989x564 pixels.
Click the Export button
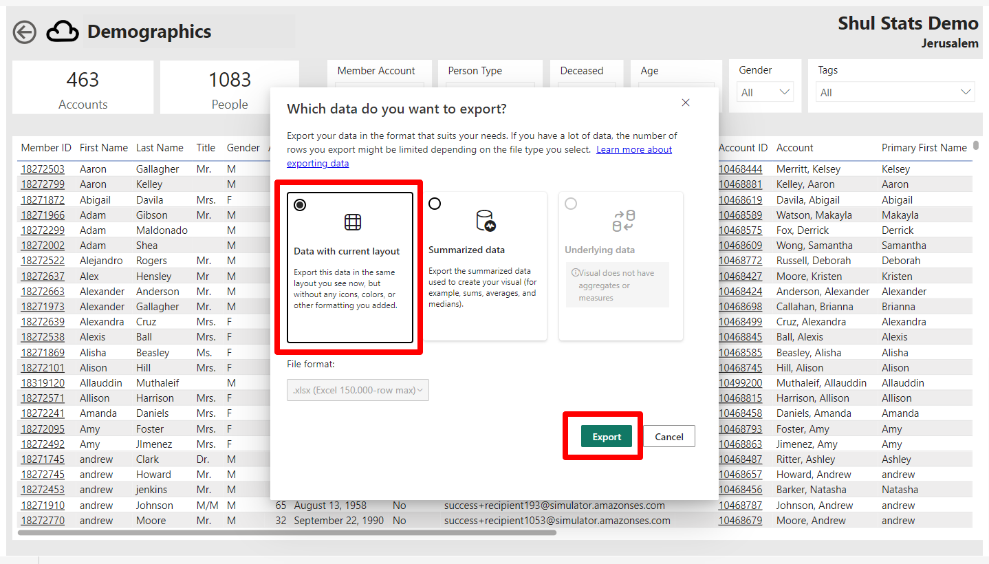click(x=606, y=436)
